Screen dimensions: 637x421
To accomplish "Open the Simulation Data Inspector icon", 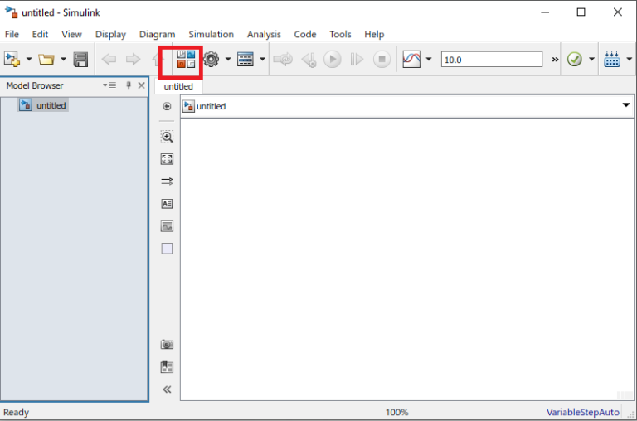I will (x=411, y=60).
